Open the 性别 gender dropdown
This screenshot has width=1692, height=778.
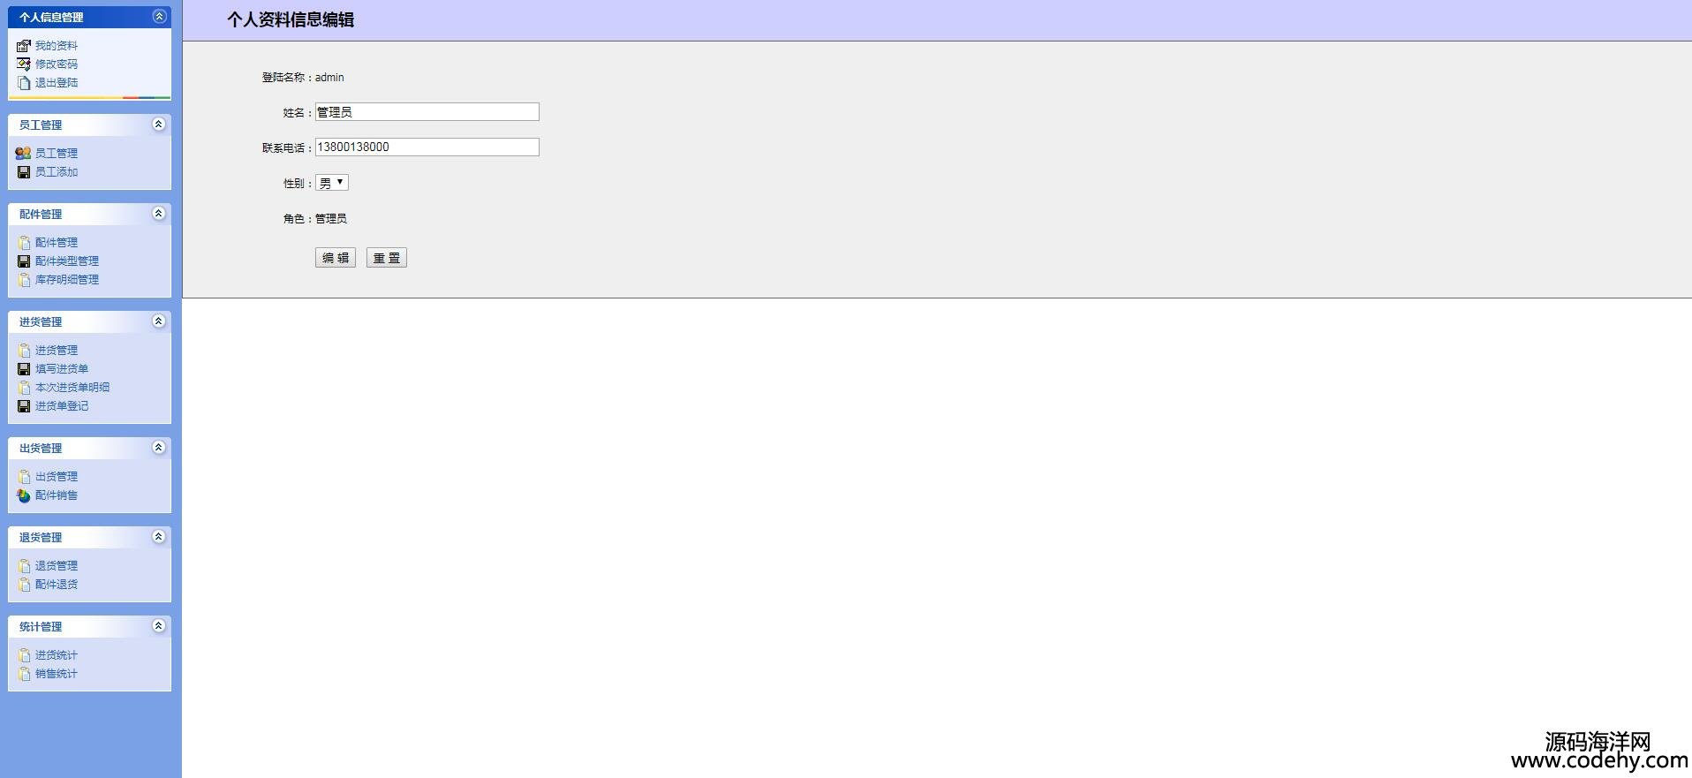click(332, 183)
